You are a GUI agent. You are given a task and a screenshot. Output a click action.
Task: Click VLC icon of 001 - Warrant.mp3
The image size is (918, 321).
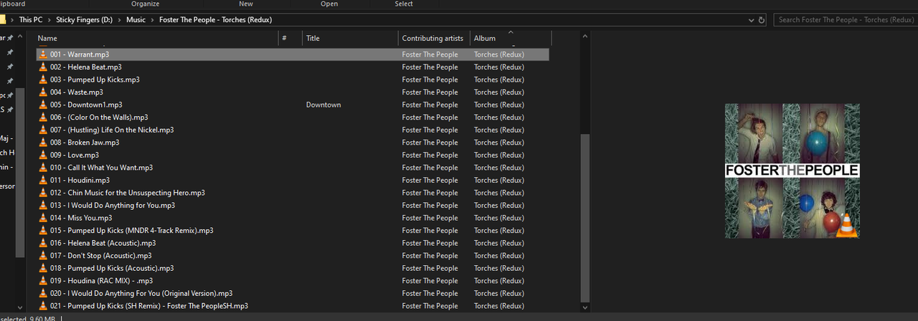pos(43,54)
